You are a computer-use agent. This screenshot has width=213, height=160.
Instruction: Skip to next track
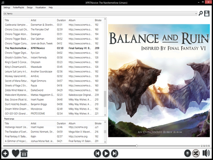point(115,153)
